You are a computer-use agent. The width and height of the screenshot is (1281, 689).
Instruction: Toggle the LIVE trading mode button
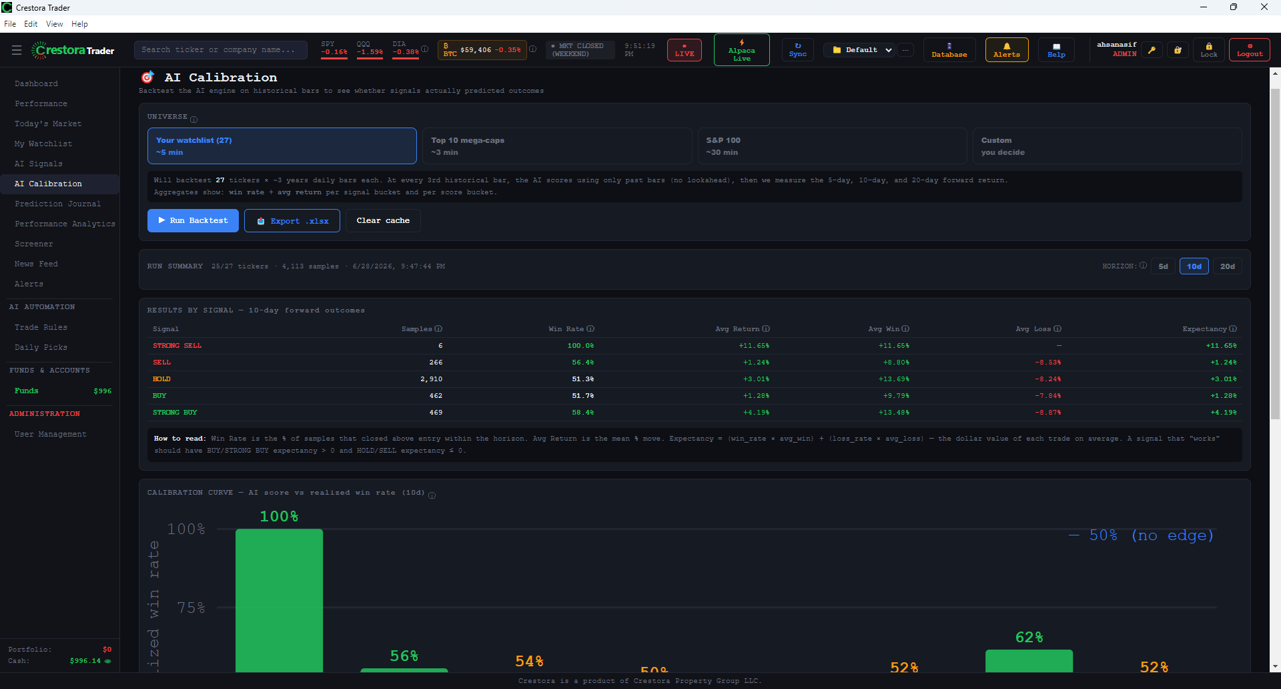(684, 50)
